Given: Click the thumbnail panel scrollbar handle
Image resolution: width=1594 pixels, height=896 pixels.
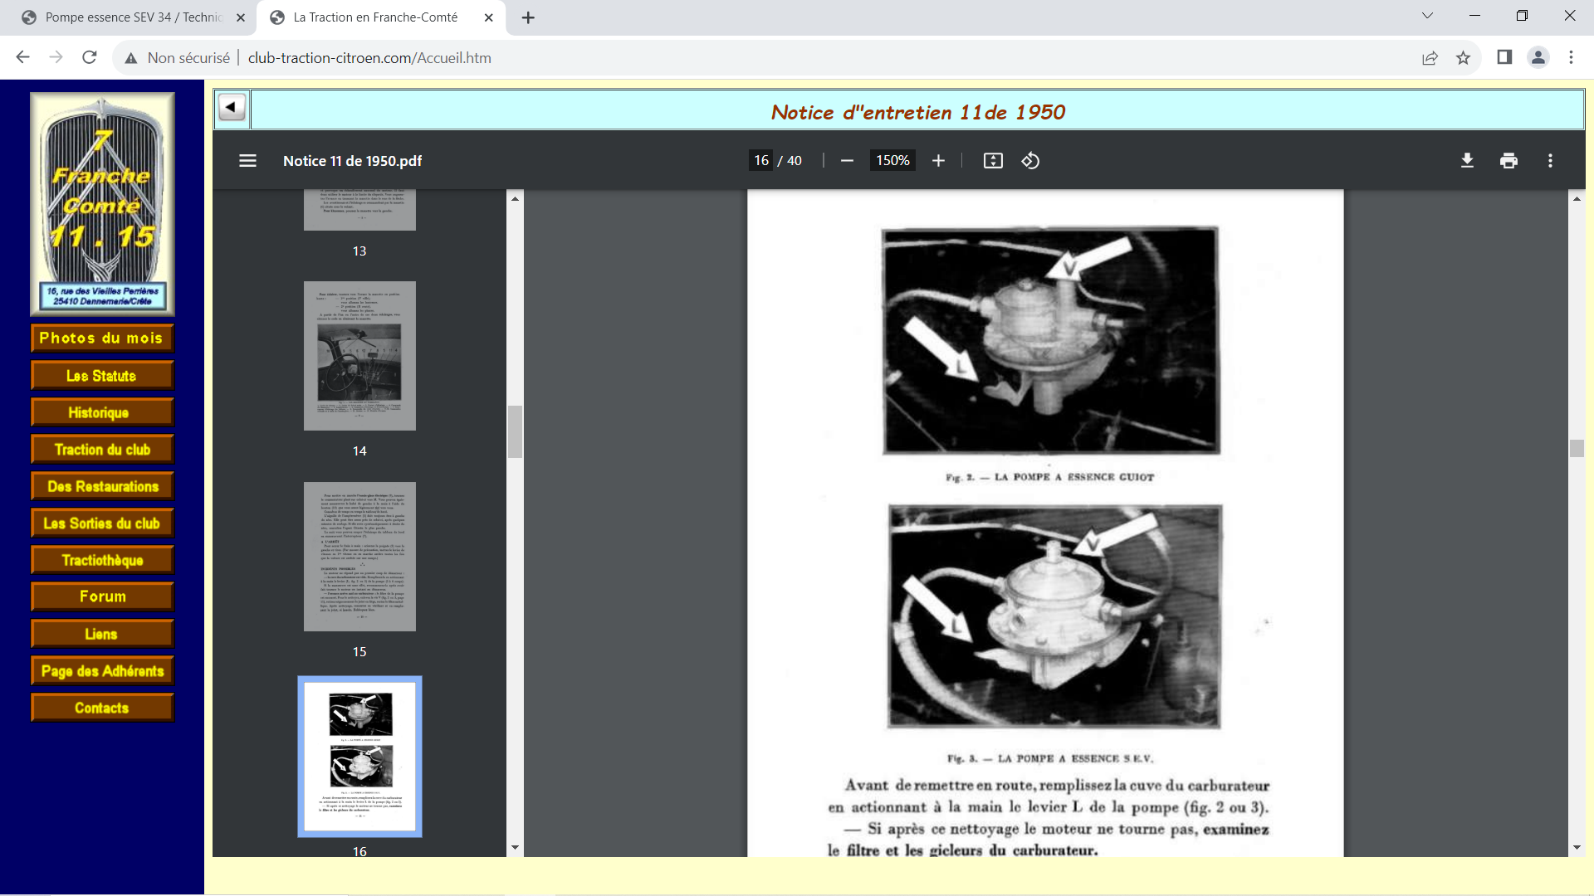Looking at the screenshot, I should point(515,431).
